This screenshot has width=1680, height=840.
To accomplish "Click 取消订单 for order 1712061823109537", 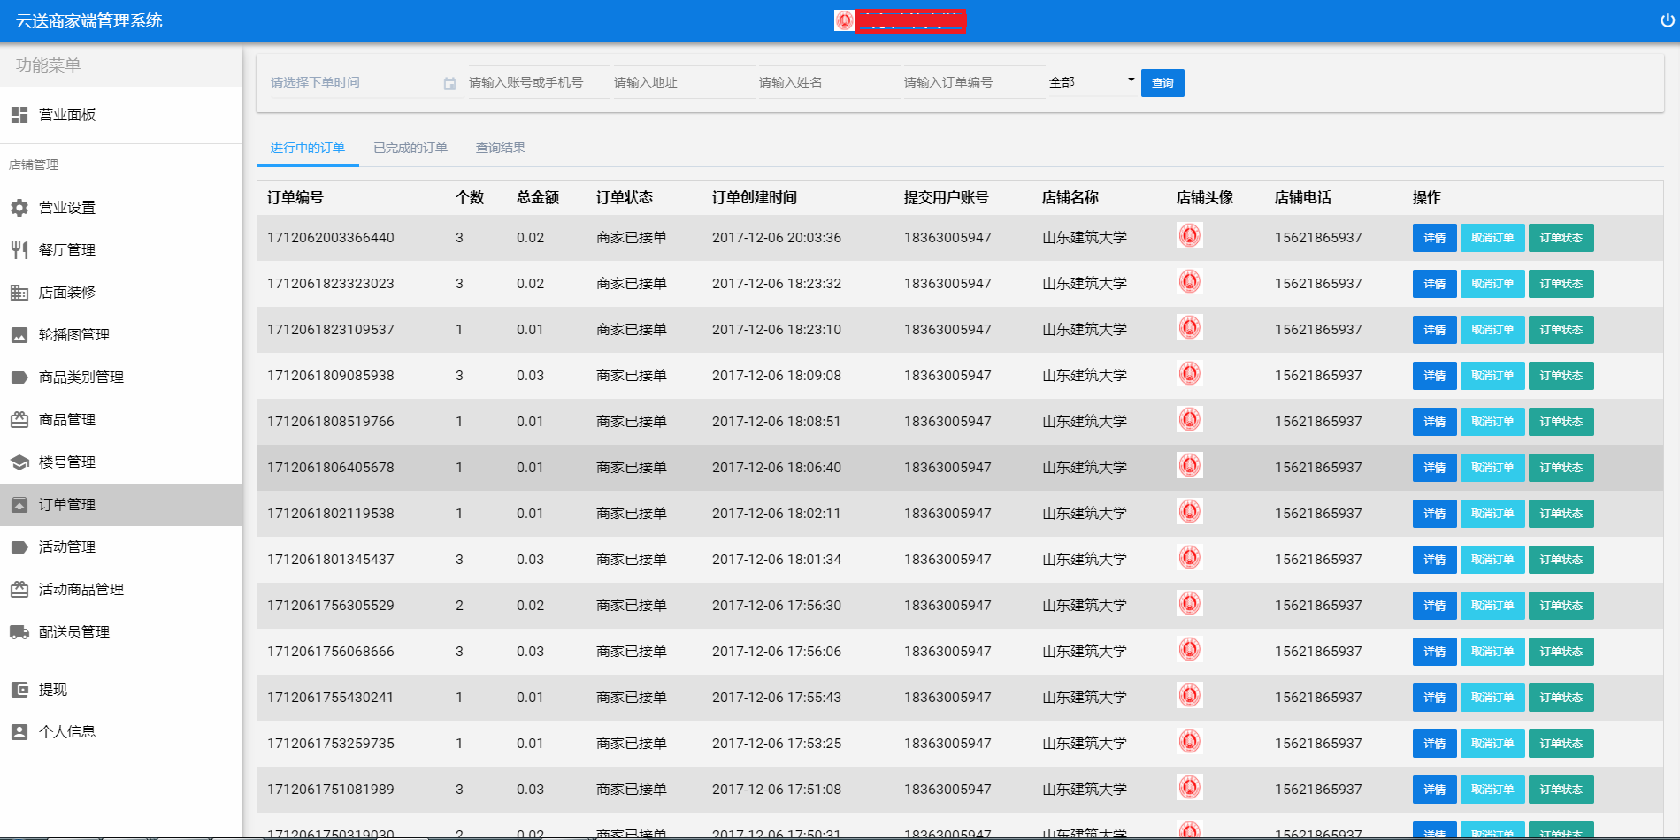I will point(1492,330).
